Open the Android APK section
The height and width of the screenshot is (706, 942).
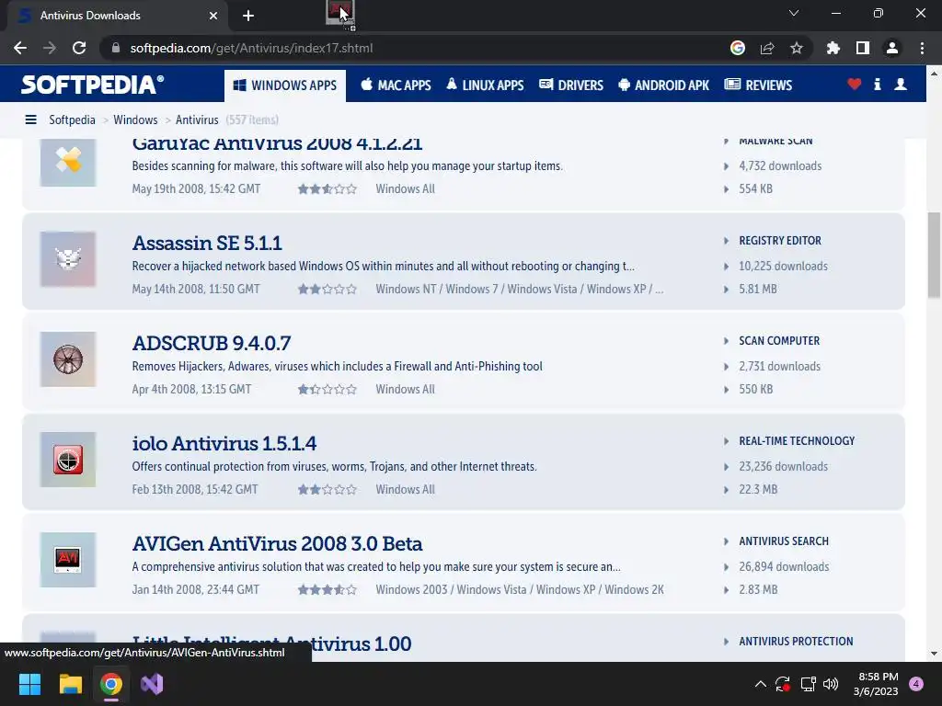[664, 85]
